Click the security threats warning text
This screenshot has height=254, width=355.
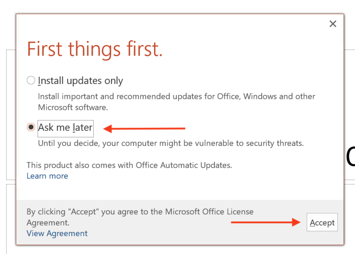click(171, 143)
